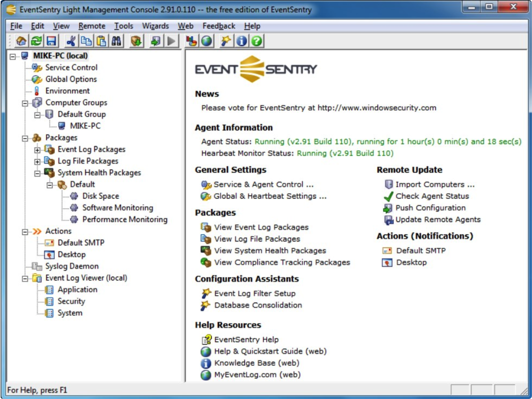Expand the Log File Packages node
The image size is (532, 399).
pyautogui.click(x=37, y=162)
